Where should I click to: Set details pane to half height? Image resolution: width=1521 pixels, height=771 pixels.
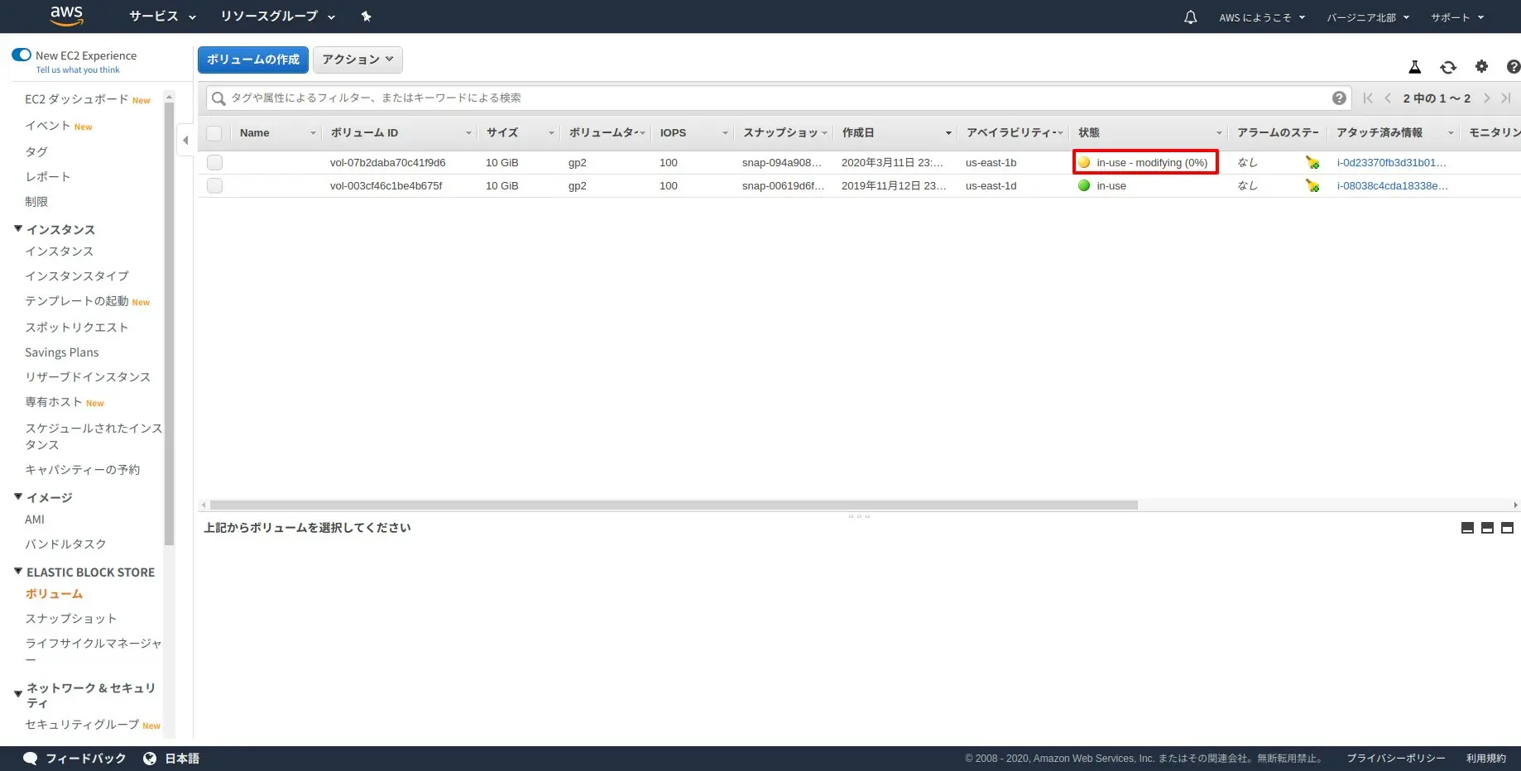click(x=1487, y=528)
